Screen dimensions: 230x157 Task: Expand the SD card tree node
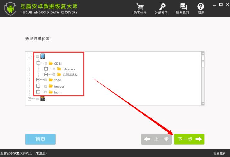pos(30,99)
